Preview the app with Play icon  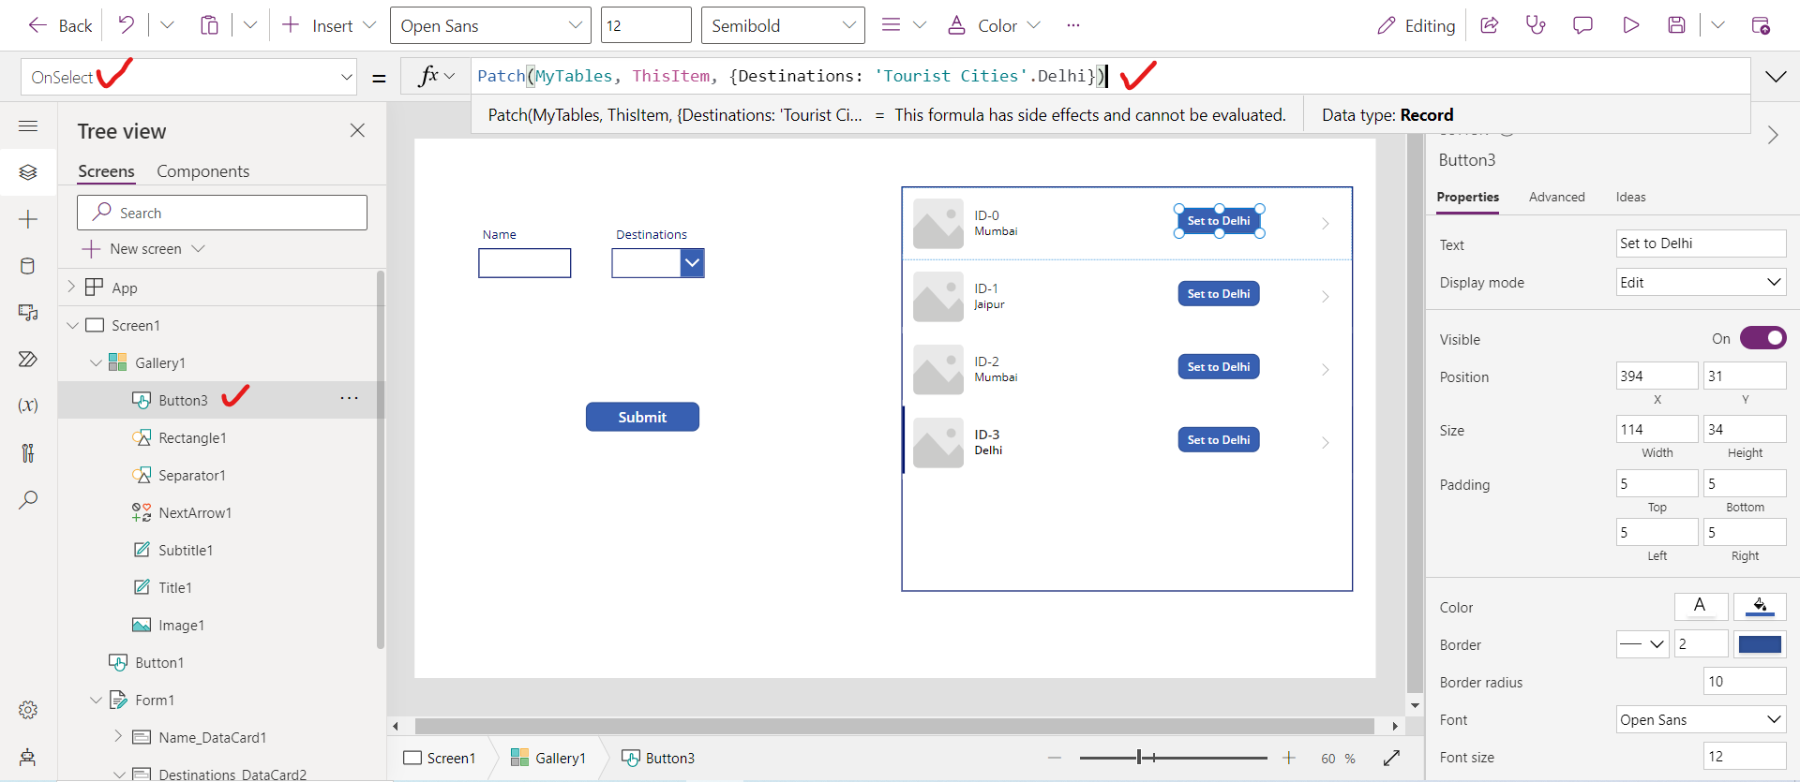[x=1631, y=25]
